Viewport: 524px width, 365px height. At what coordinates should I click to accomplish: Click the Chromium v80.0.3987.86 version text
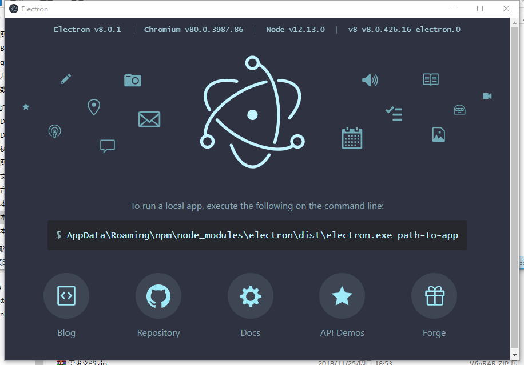(193, 29)
